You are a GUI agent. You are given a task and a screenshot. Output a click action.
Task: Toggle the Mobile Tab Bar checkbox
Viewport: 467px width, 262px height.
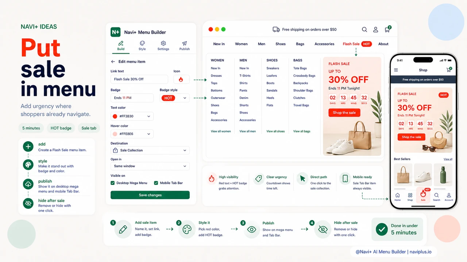156,183
